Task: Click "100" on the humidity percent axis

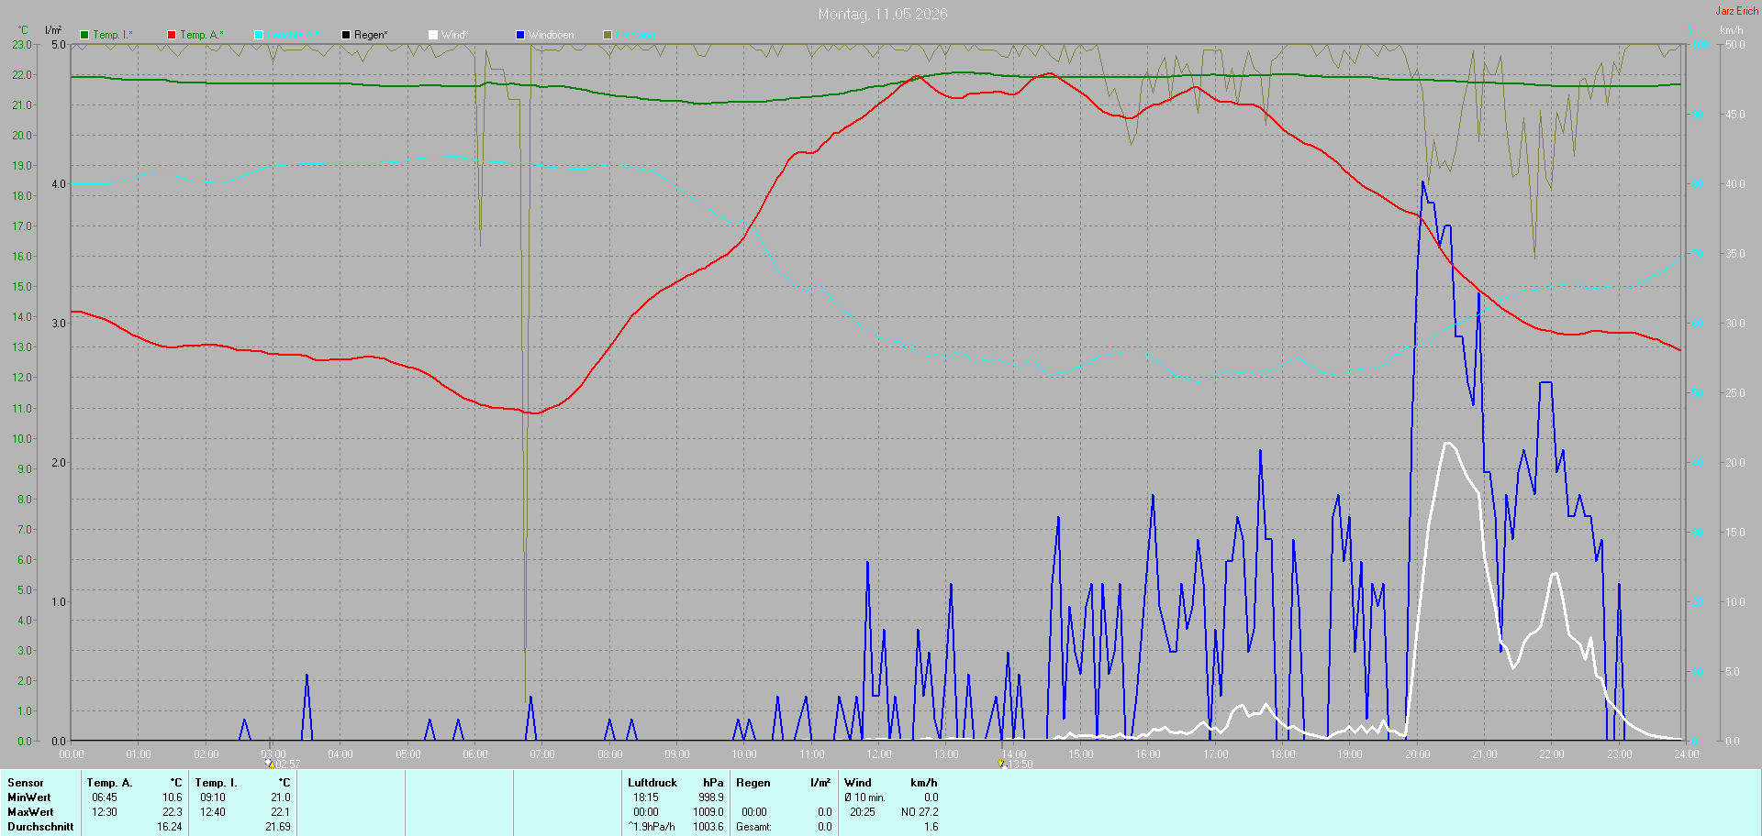Action: pos(1700,45)
